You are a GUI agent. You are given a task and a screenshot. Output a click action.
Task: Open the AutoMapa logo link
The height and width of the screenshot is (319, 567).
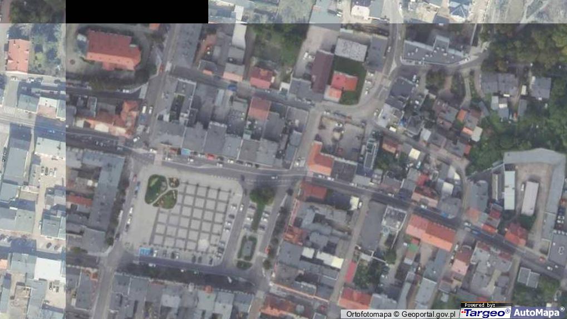pos(539,312)
